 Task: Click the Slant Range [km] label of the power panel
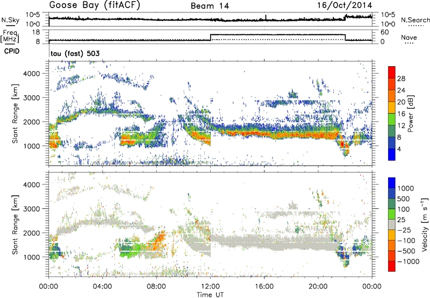pyautogui.click(x=15, y=113)
